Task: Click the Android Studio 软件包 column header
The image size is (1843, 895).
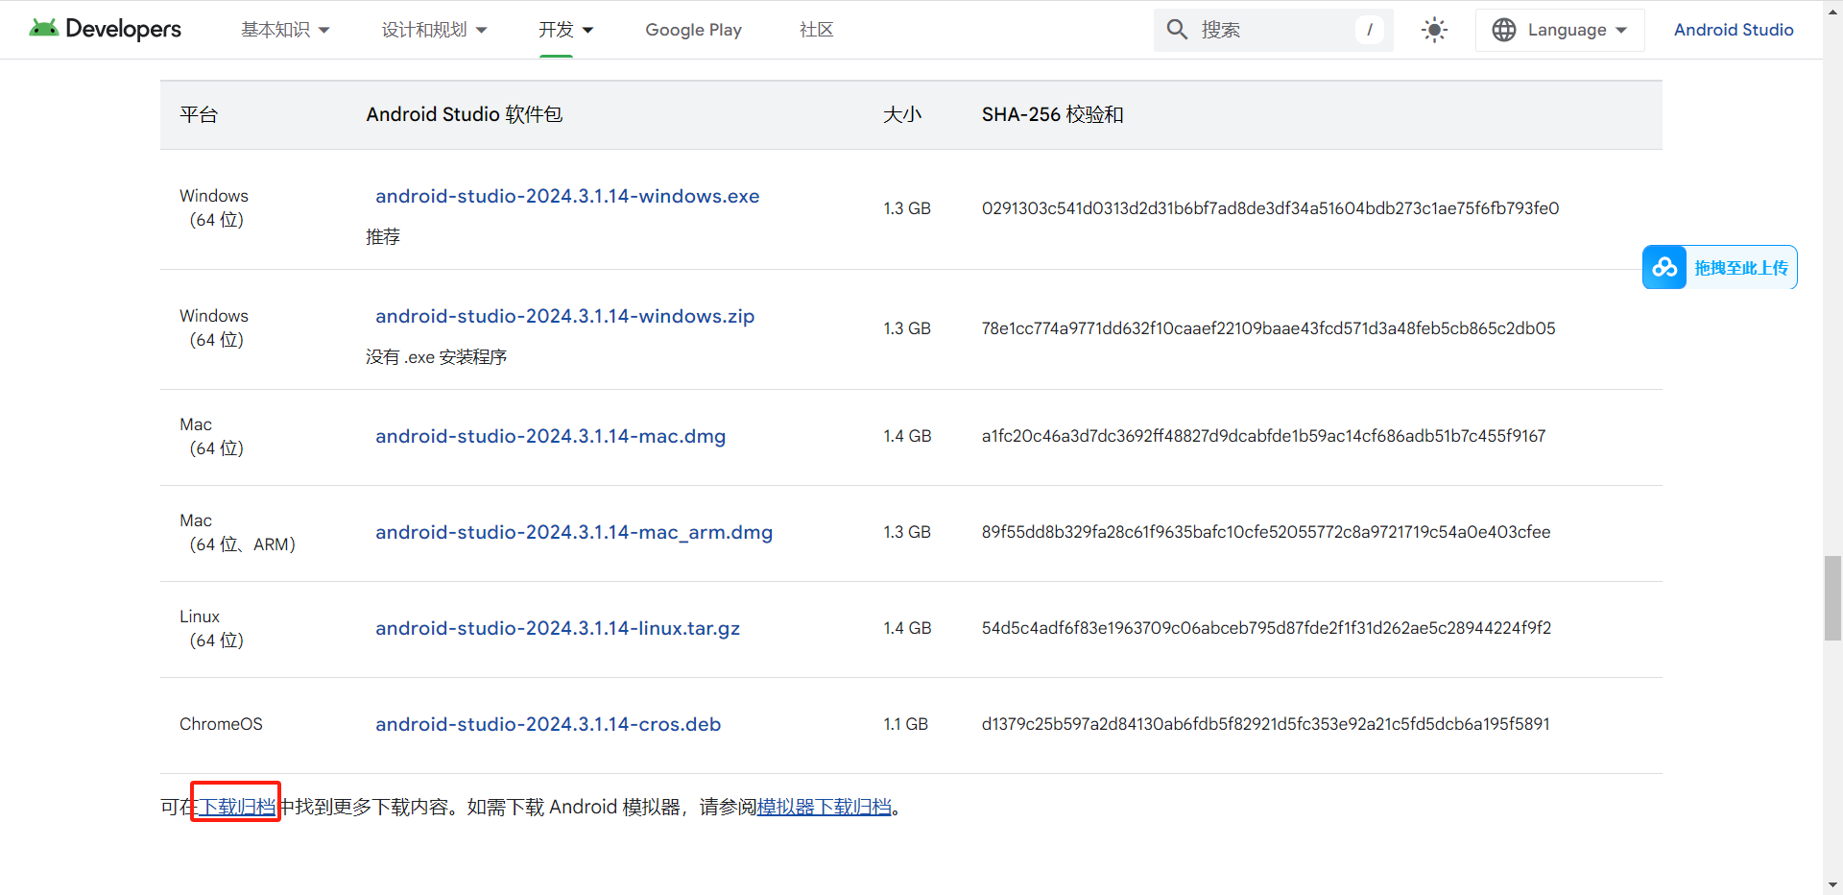Action: (465, 114)
